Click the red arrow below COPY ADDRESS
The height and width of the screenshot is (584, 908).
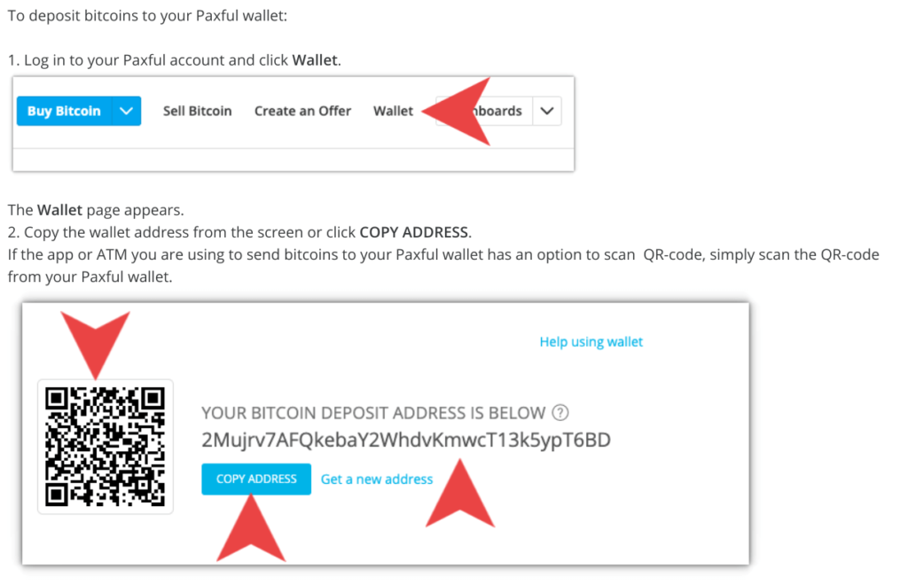pyautogui.click(x=251, y=528)
